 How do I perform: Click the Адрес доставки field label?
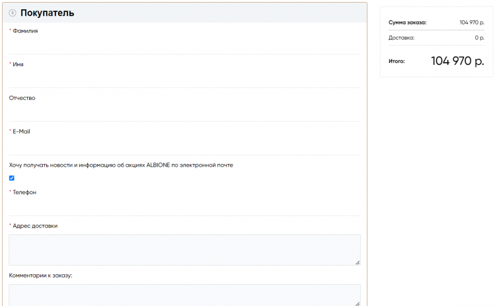pos(35,226)
